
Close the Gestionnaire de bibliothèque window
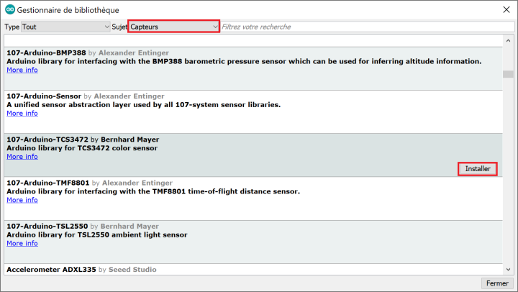506,9
